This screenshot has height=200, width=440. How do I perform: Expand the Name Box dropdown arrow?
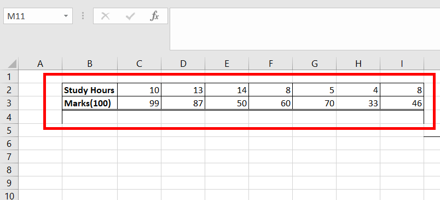click(x=66, y=16)
